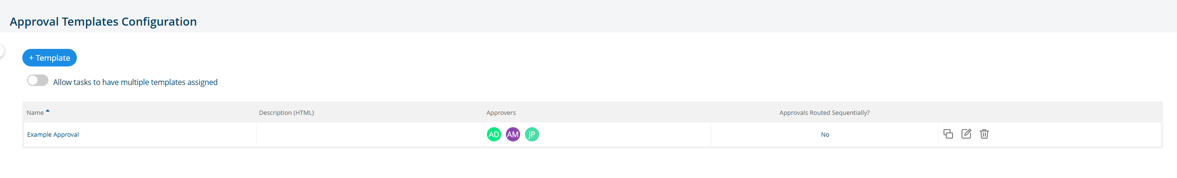Click empty area of the Approvers cell
This screenshot has height=178, width=1177.
[x=626, y=134]
